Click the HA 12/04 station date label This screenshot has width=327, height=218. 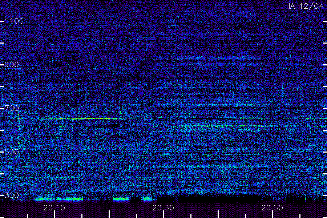point(304,6)
